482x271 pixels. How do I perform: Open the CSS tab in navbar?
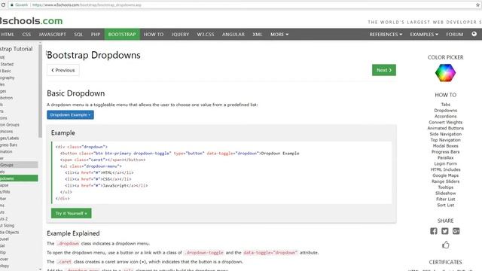tap(26, 35)
